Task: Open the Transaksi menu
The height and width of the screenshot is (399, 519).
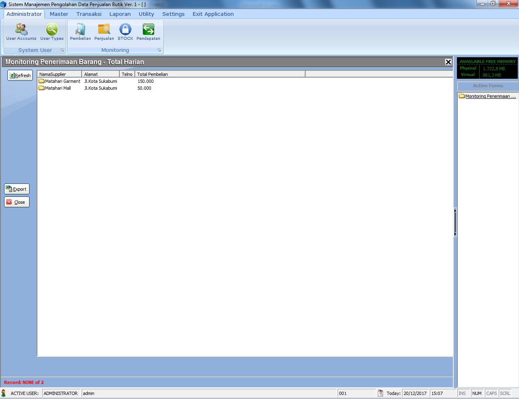Action: [x=88, y=14]
